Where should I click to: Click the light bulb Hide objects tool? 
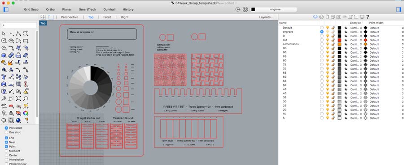click(x=4, y=113)
